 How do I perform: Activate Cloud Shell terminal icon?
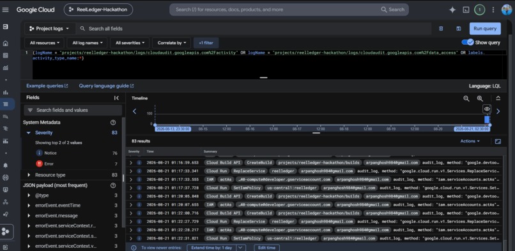pyautogui.click(x=466, y=10)
